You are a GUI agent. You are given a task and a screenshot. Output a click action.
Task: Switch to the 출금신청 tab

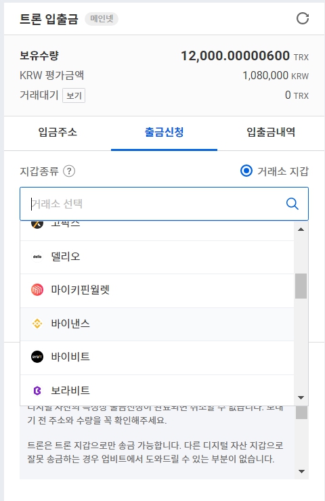(x=165, y=132)
